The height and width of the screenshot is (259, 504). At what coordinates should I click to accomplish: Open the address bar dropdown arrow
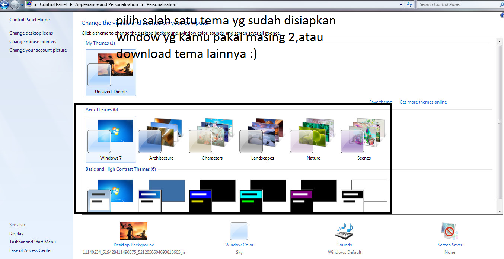[x=401, y=4]
